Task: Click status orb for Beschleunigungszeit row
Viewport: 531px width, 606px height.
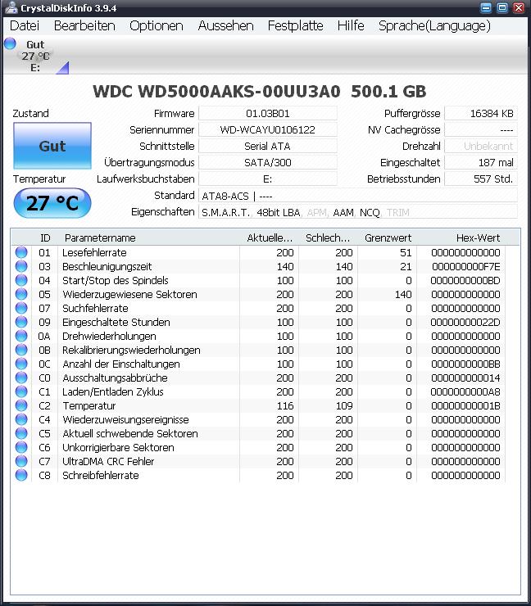Action: click(21, 266)
